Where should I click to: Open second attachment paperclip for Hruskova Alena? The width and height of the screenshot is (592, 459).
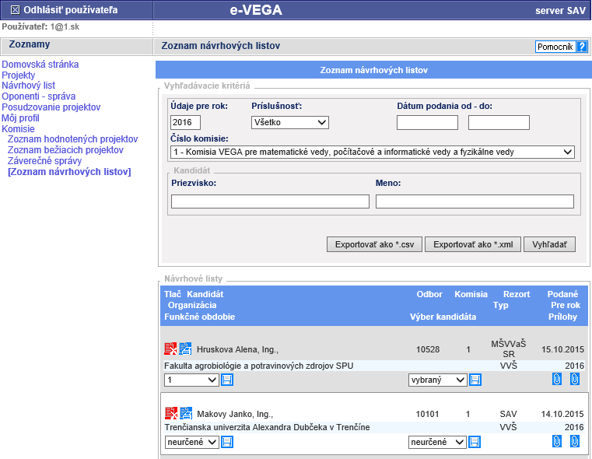[575, 379]
